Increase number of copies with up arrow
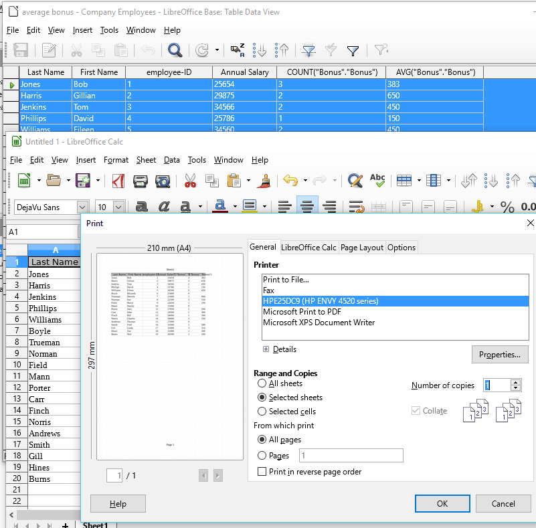 pyautogui.click(x=515, y=382)
